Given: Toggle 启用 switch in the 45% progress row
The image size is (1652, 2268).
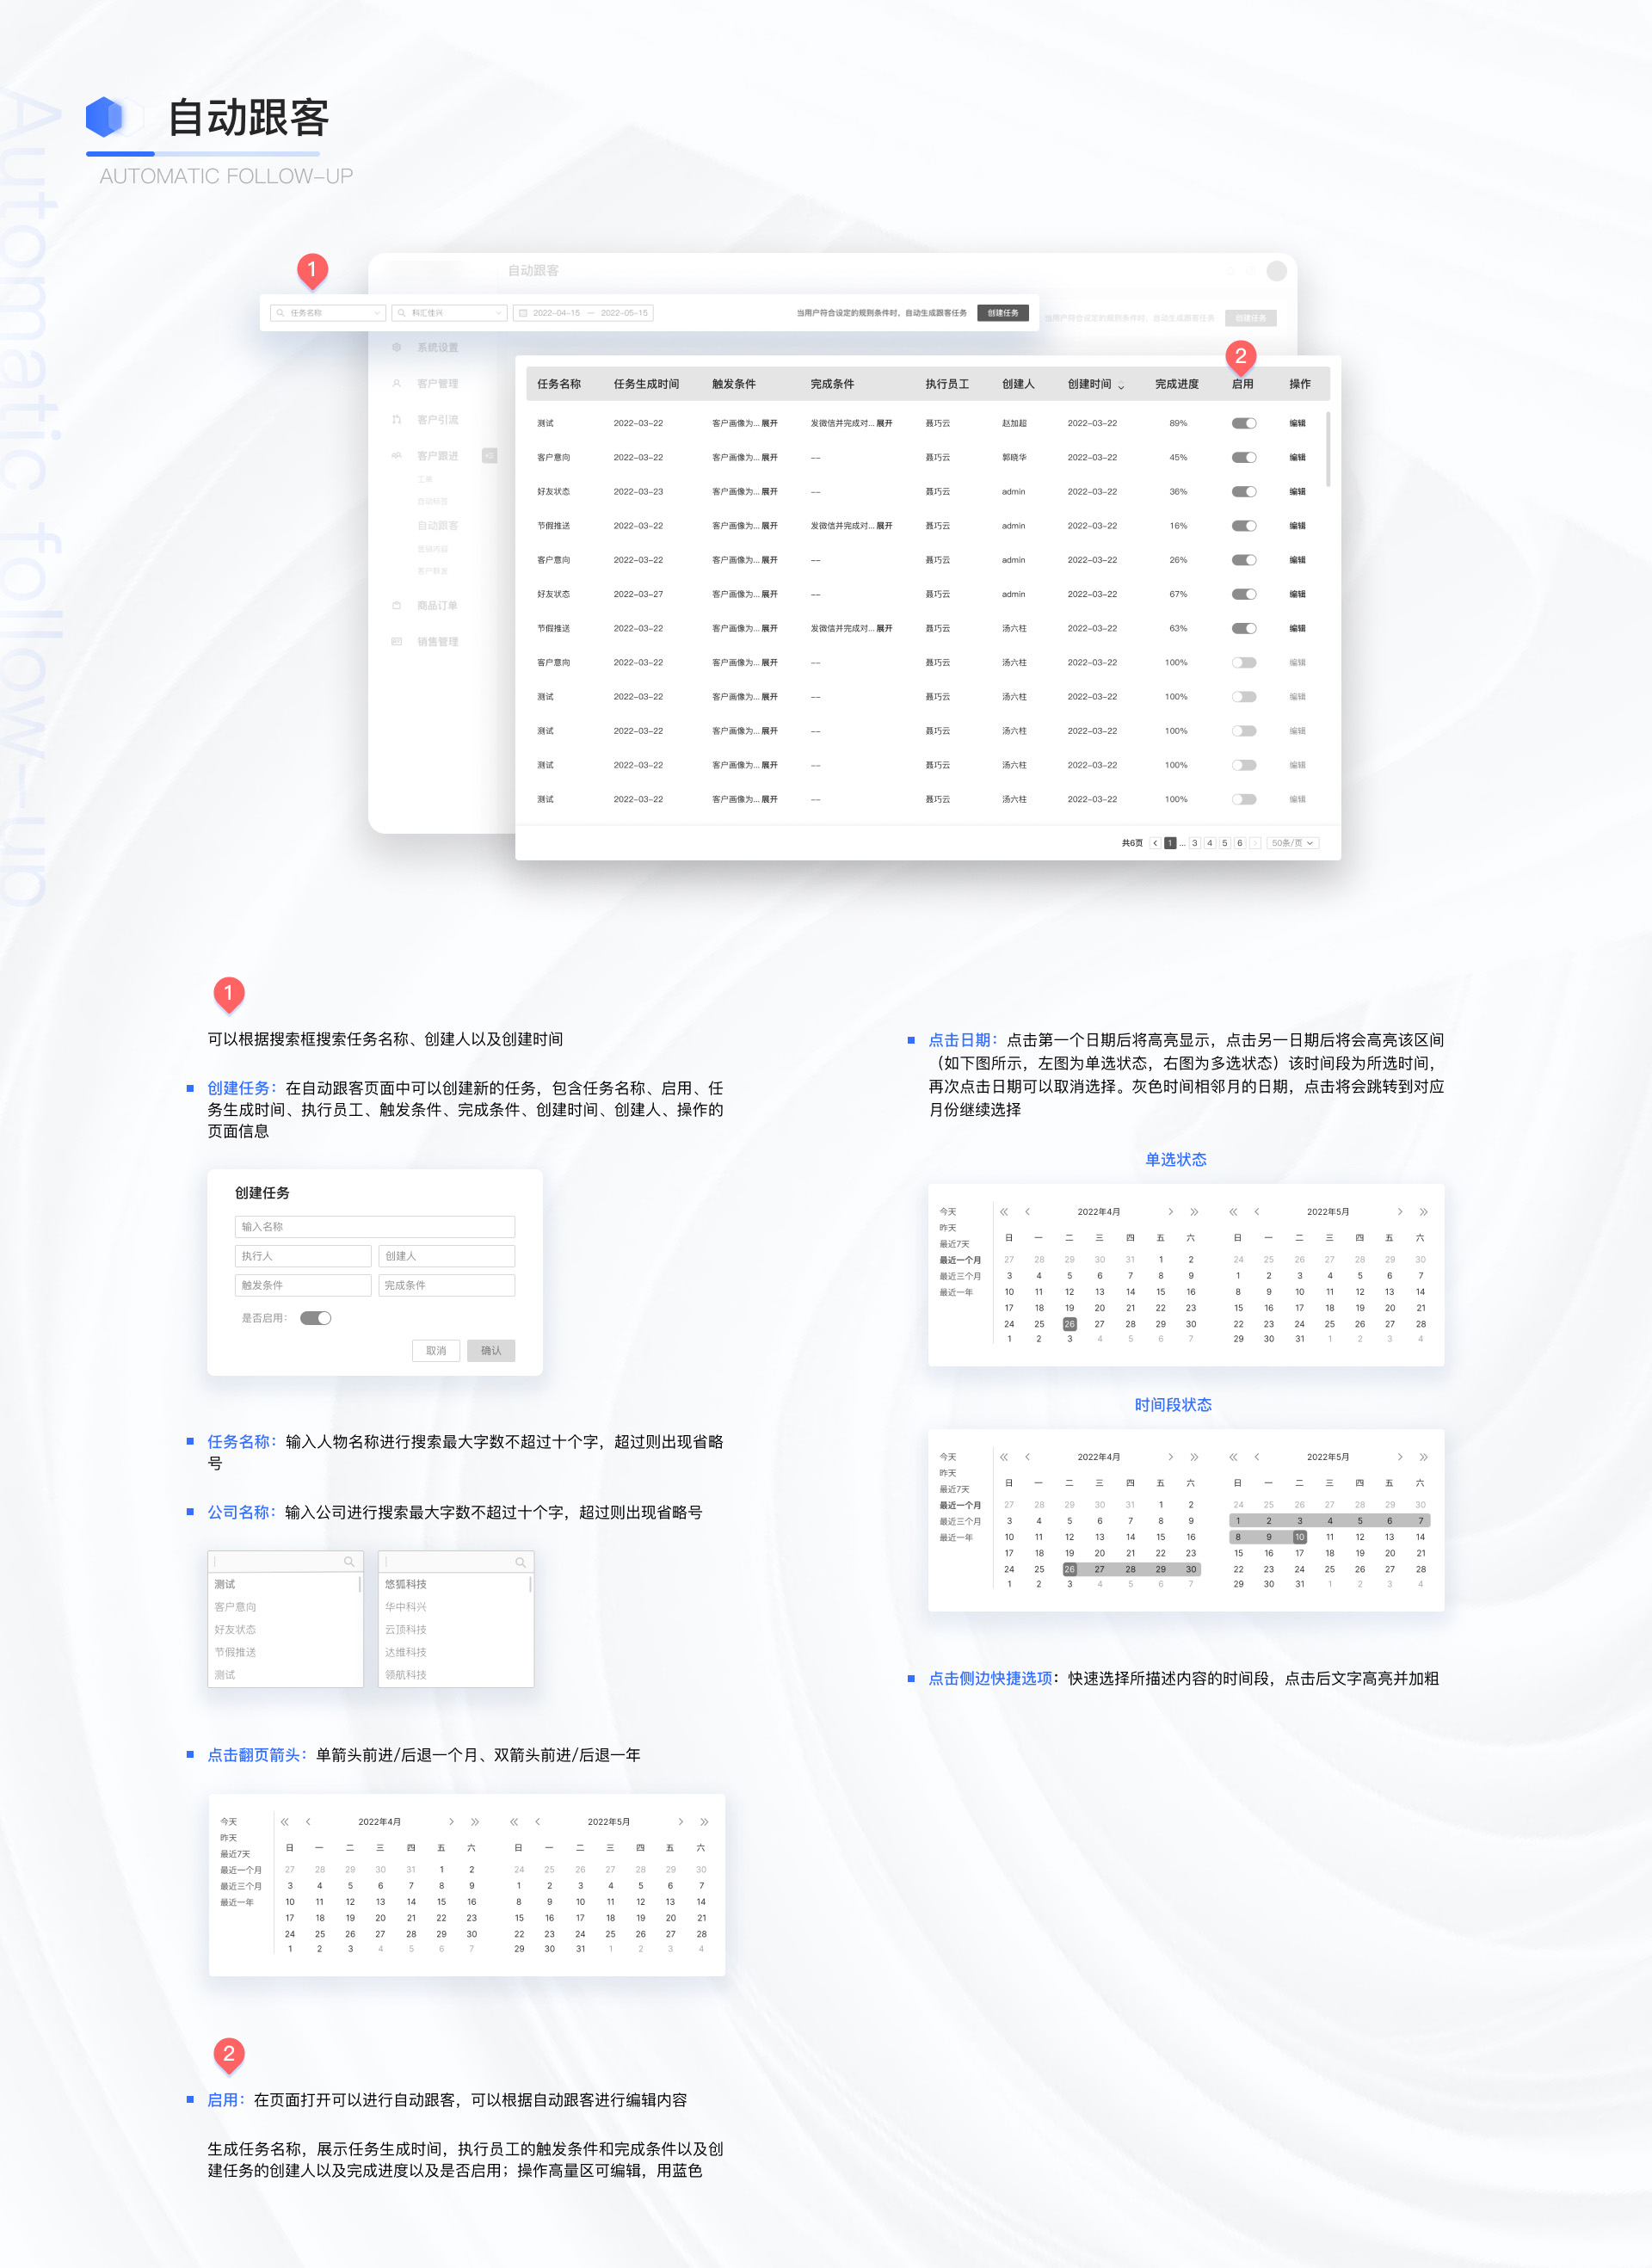Looking at the screenshot, I should click(x=1244, y=457).
